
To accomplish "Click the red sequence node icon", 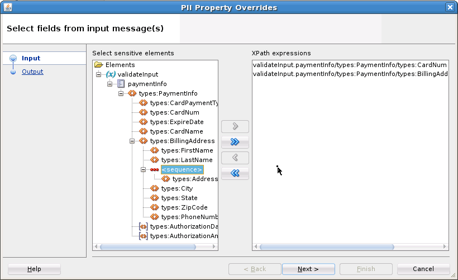I will [154, 169].
